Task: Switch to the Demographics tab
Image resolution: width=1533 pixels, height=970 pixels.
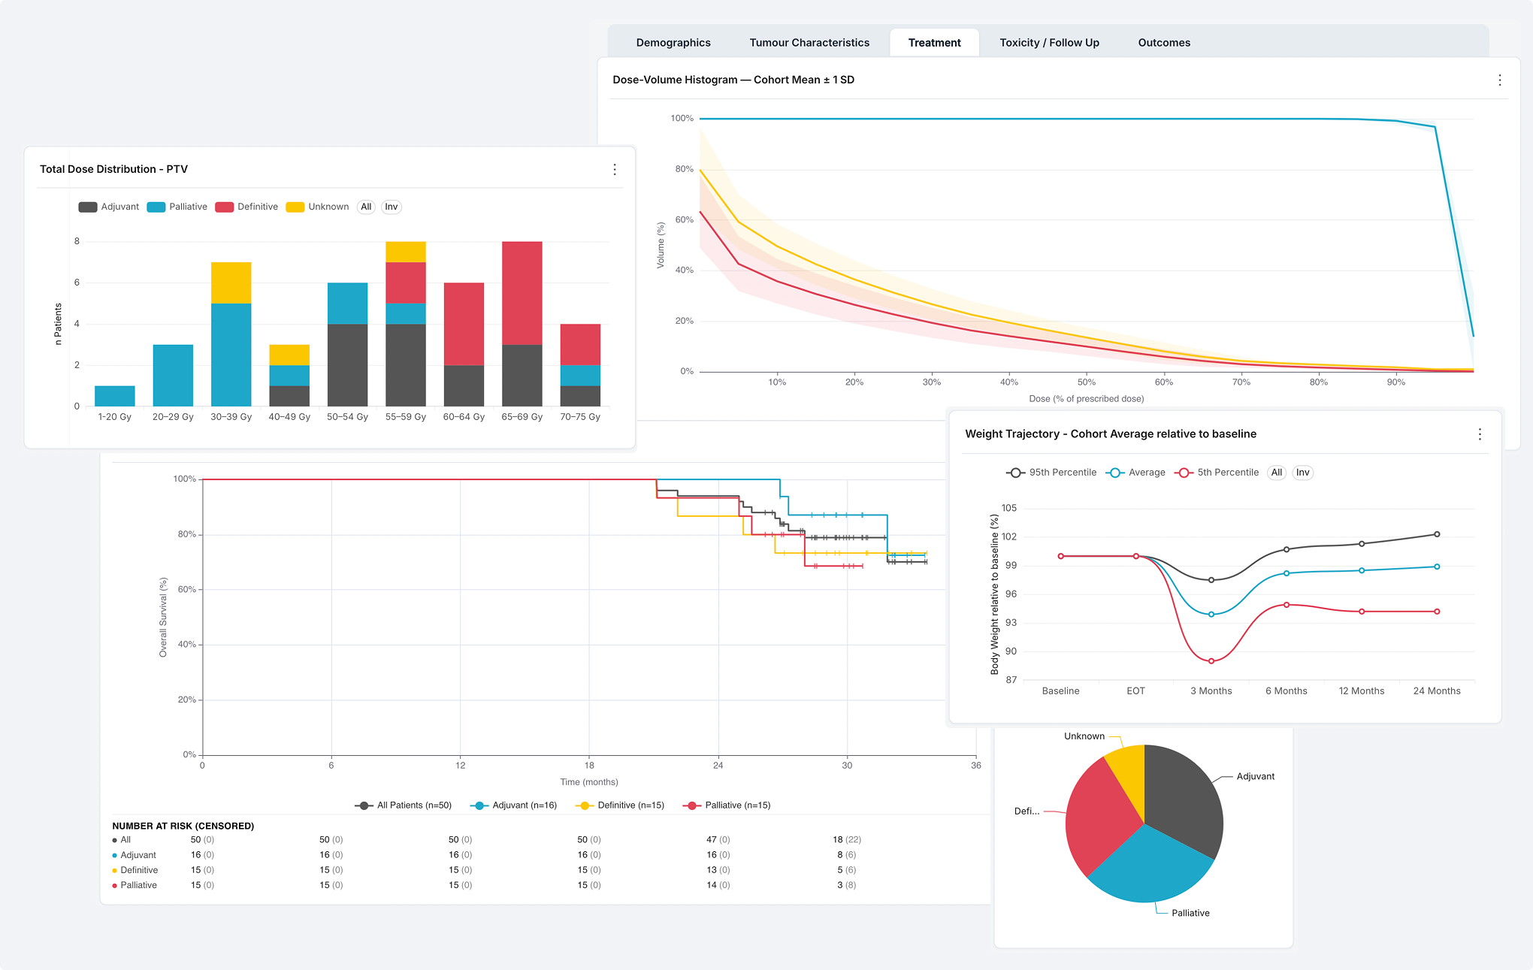Action: click(x=673, y=43)
